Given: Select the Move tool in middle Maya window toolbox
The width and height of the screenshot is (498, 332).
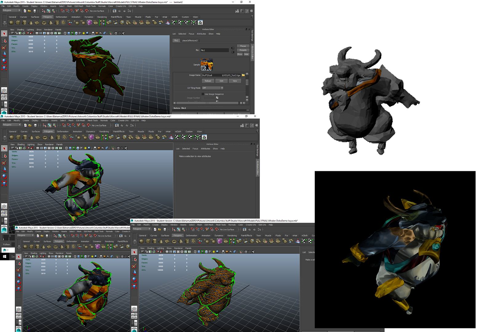Looking at the screenshot, I should [x=4, y=169].
